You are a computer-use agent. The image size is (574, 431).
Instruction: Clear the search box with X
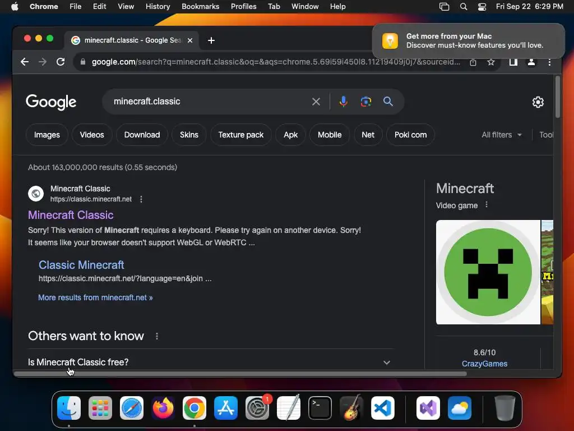pyautogui.click(x=316, y=102)
